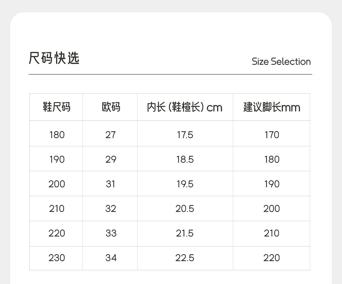Select the 20.5 inner length cell
This screenshot has height=284, width=342.
point(185,208)
